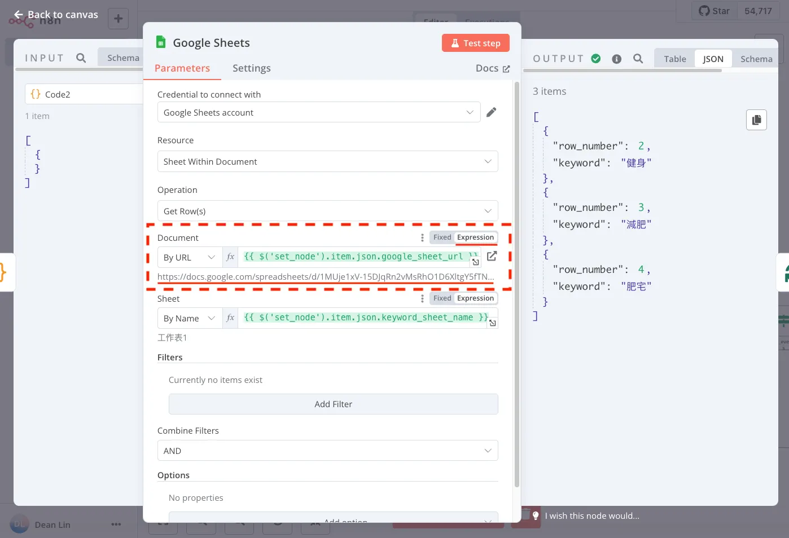Viewport: 789px width, 538px height.
Task: Open the Docs link
Action: tap(493, 68)
